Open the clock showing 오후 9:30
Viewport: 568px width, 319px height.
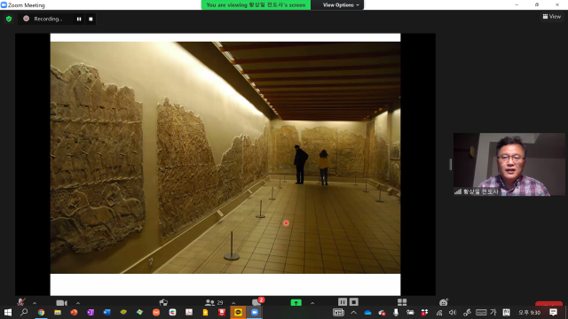[x=529, y=313]
